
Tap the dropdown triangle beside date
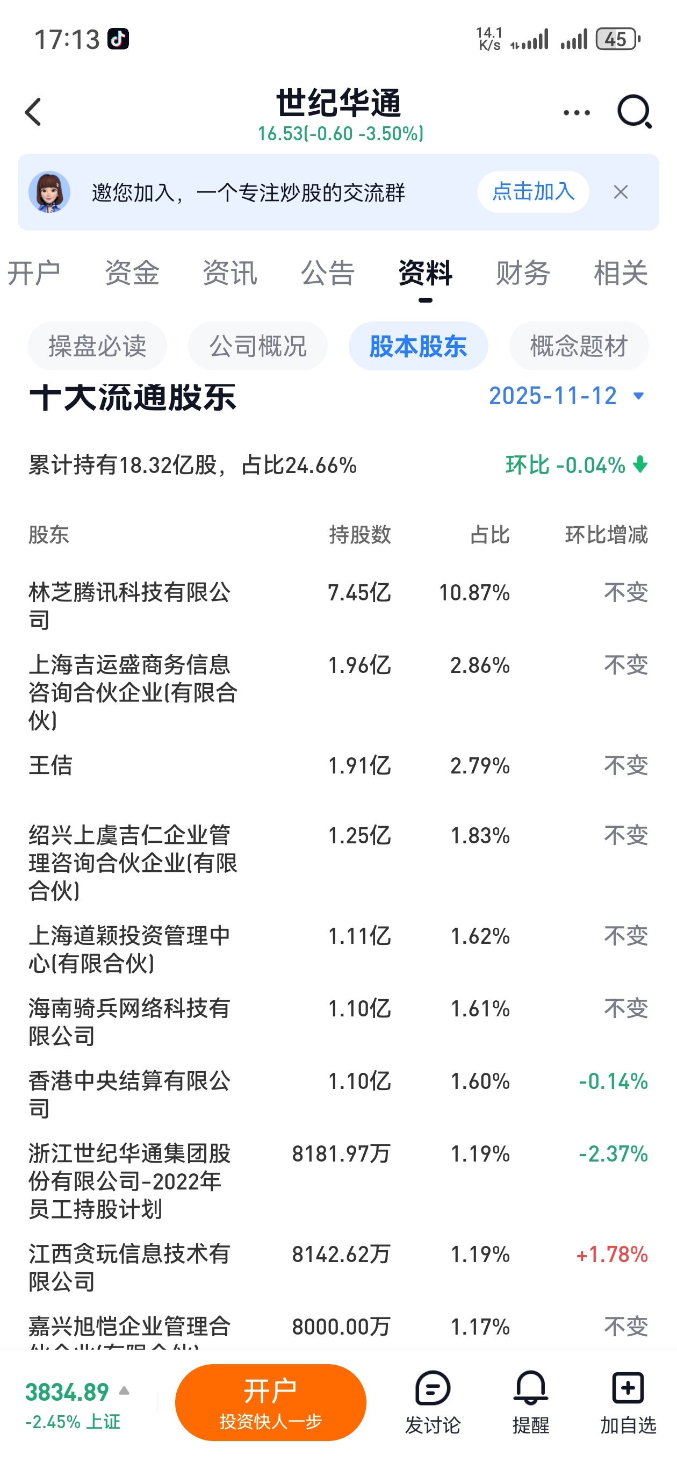click(638, 396)
